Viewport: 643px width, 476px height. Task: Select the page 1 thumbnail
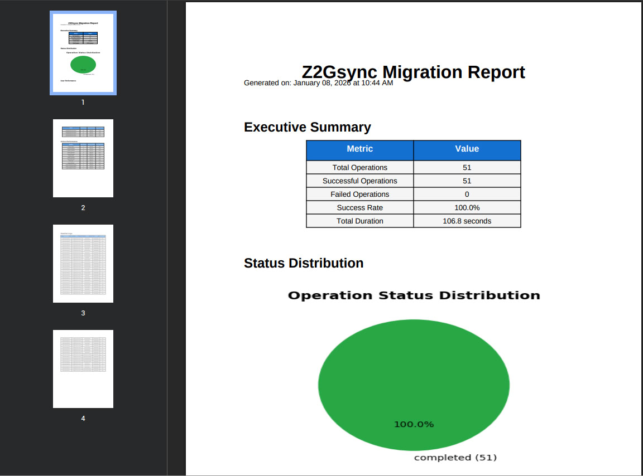coord(83,52)
